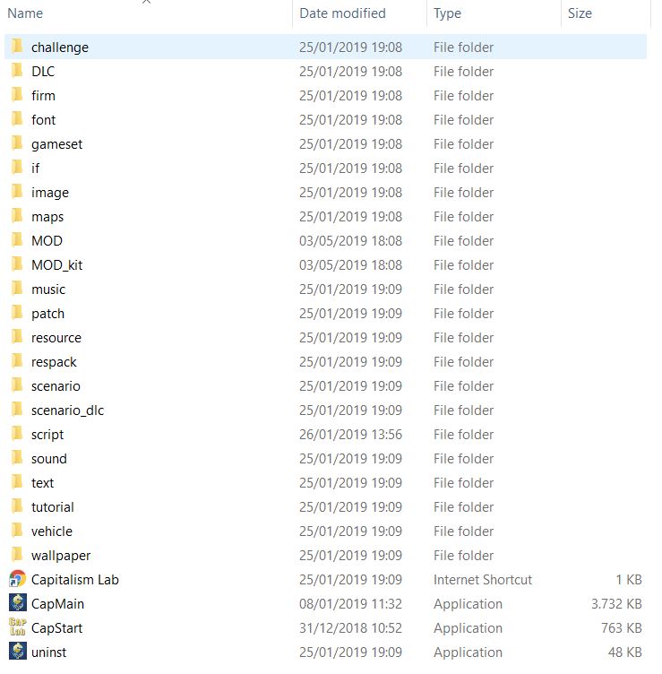Click the "Application" type of CapStart
The image size is (662, 674).
pyautogui.click(x=468, y=628)
